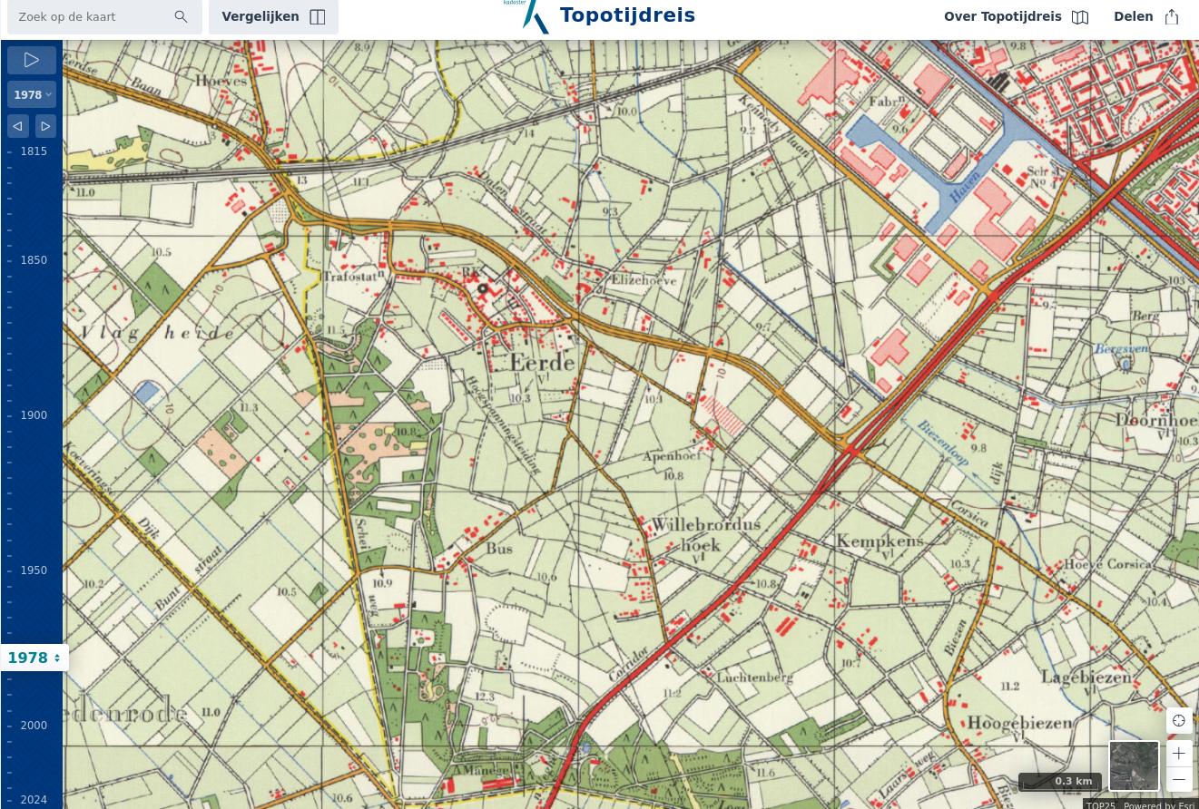Zoom in on the map
This screenshot has width=1199, height=809.
coord(1179,754)
